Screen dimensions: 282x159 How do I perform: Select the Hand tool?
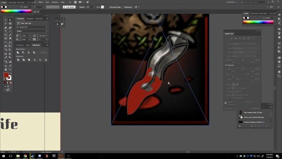click(6, 70)
